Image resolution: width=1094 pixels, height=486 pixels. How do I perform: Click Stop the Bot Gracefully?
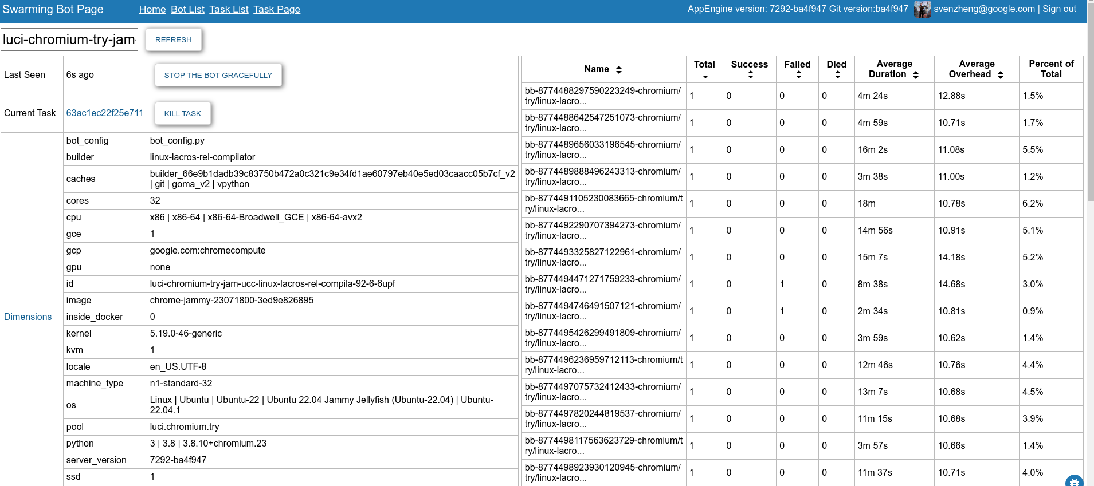click(x=218, y=75)
